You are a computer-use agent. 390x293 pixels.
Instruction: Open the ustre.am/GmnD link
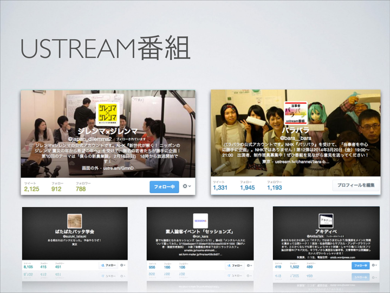coord(119,168)
